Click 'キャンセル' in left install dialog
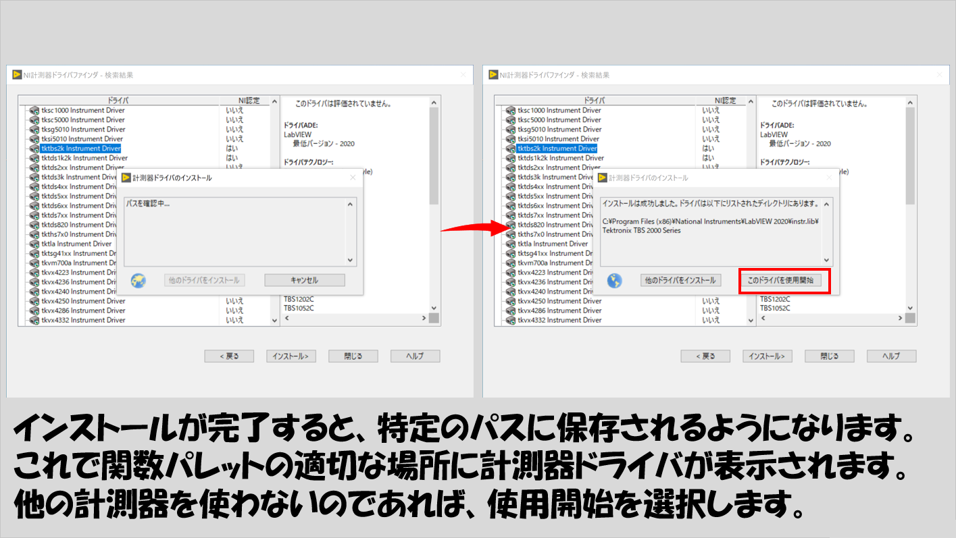The height and width of the screenshot is (538, 956). click(x=305, y=280)
